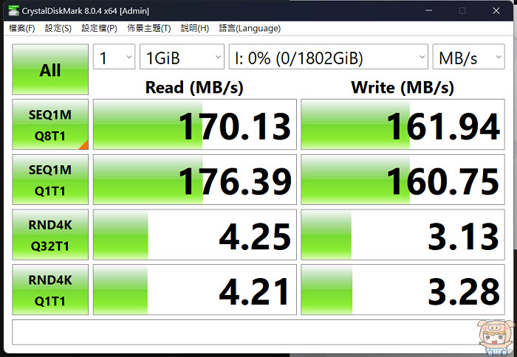The width and height of the screenshot is (517, 357).
Task: Open the 說明(H) menu
Action: click(195, 28)
